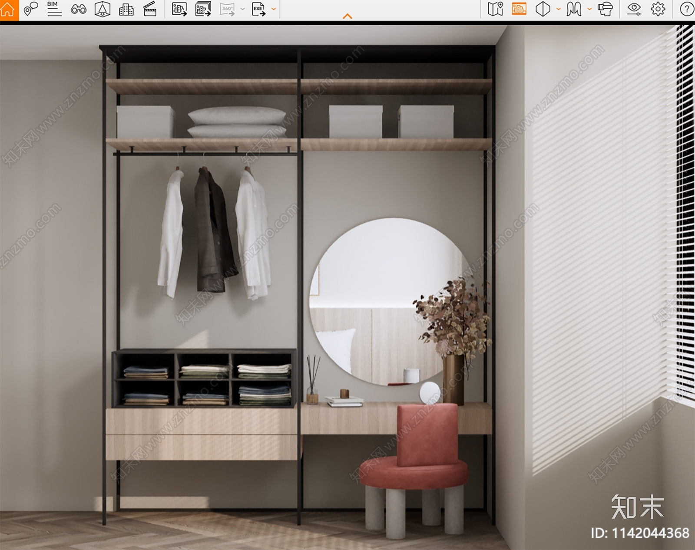Click the single Screenshot export icon
This screenshot has height=550, width=695.
[179, 9]
